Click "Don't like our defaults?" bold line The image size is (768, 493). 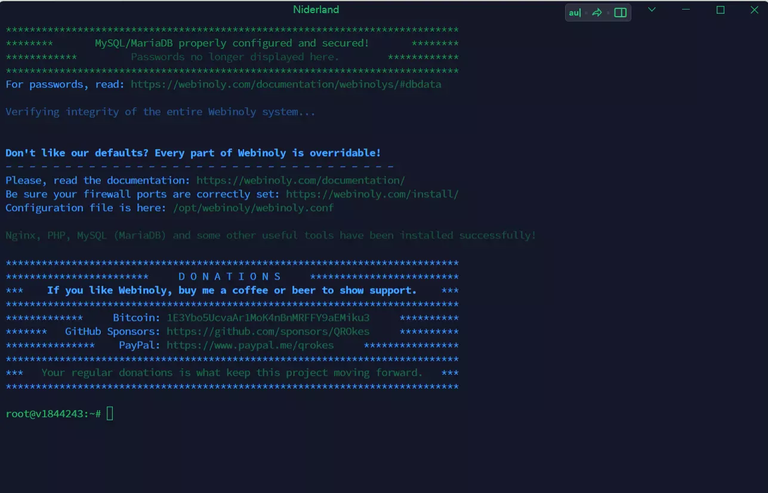click(193, 153)
